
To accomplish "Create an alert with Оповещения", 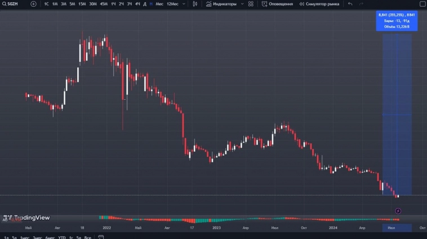I will [277, 4].
